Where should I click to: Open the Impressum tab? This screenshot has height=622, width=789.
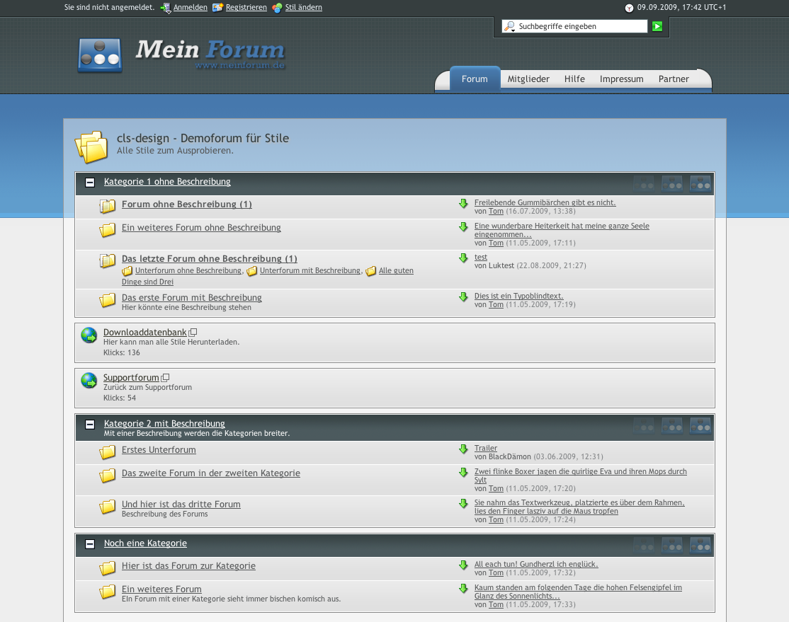click(621, 79)
